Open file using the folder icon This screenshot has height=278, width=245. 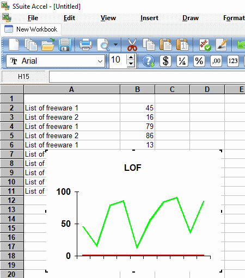(x=48, y=45)
